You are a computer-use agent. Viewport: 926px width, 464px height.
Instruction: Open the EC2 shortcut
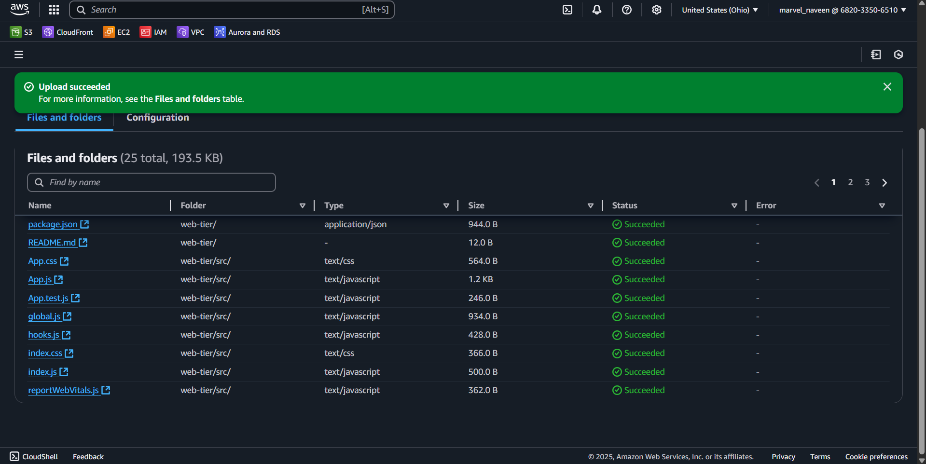pyautogui.click(x=116, y=32)
